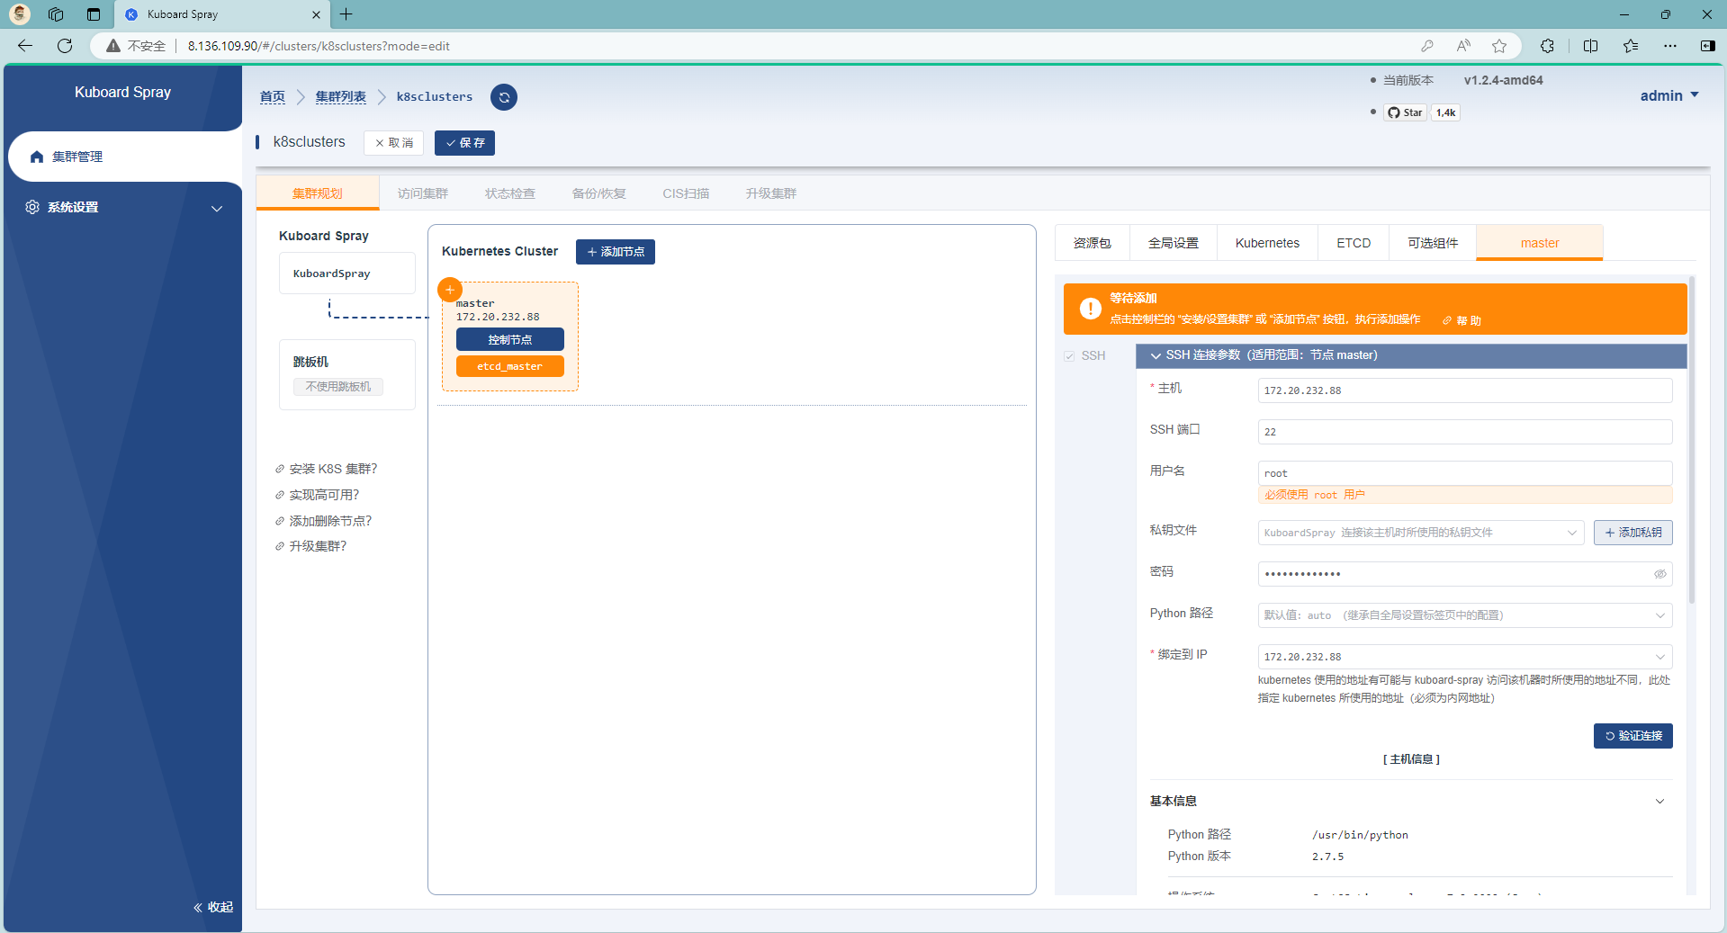Click the SSH port input field

click(x=1464, y=432)
